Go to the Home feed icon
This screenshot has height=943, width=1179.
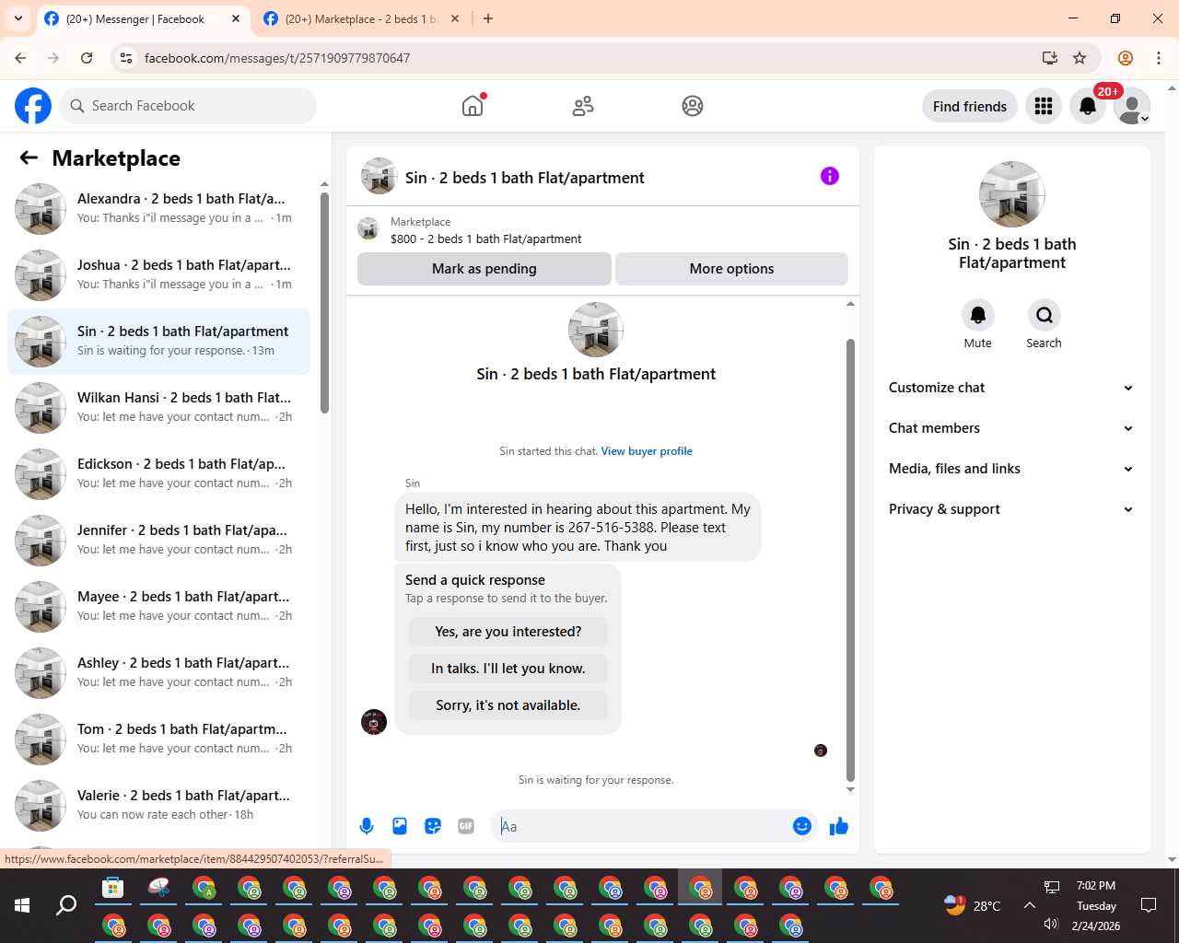[473, 106]
